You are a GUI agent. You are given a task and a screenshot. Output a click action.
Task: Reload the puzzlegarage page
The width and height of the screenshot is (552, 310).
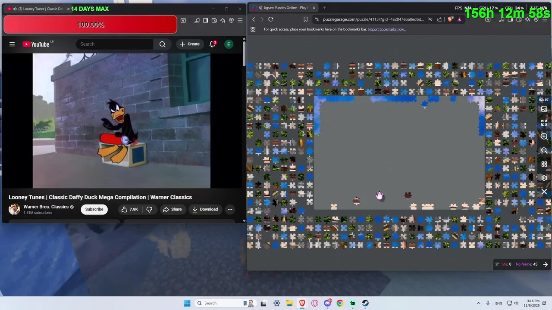(x=271, y=19)
